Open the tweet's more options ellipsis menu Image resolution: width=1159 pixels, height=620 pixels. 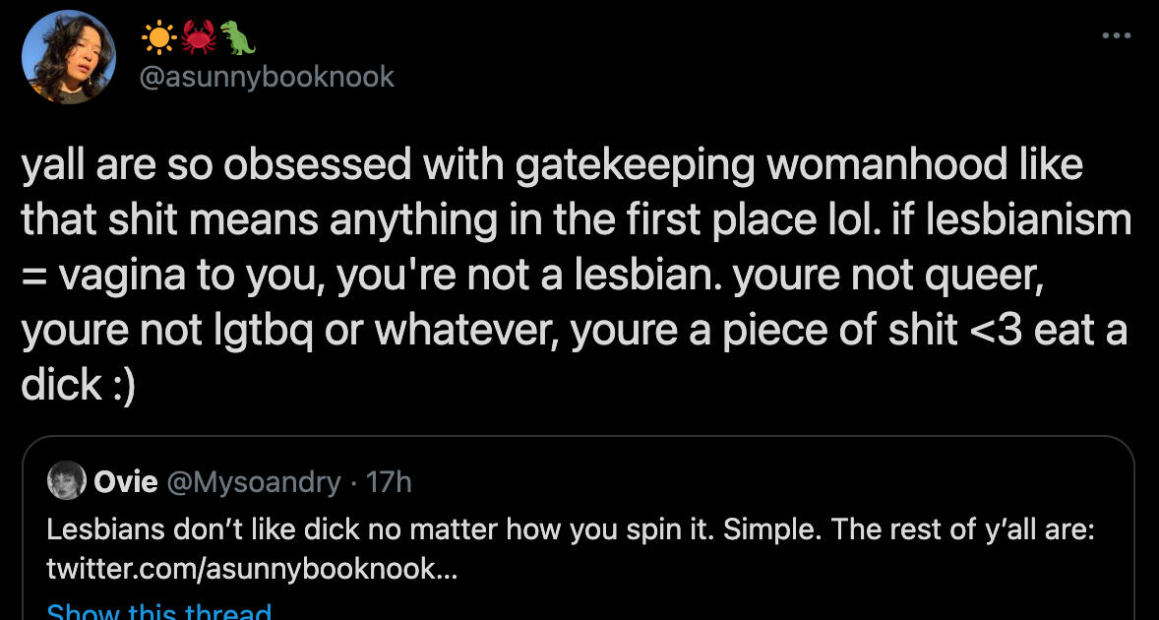click(1116, 35)
